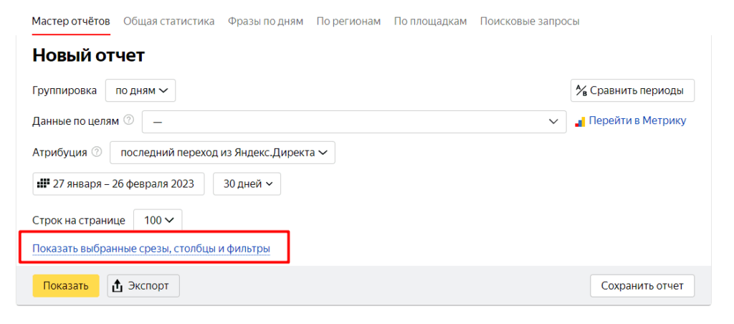This screenshot has height=324, width=734.
Task: Open the Атрибуция dropdown with последний переход
Action: (x=222, y=152)
